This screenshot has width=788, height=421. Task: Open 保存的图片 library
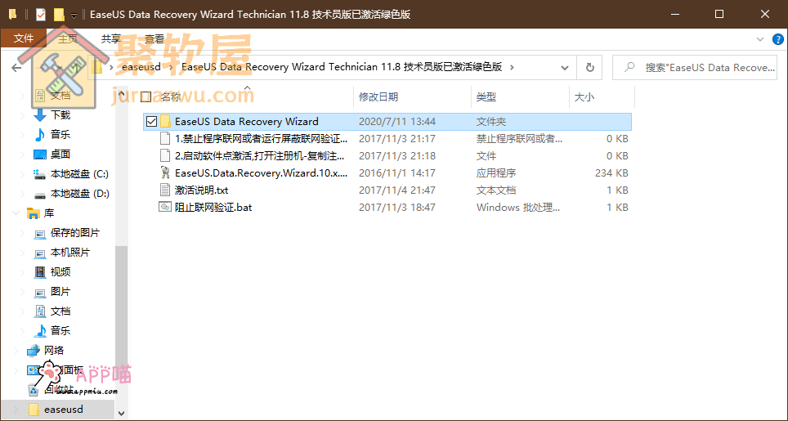[75, 233]
